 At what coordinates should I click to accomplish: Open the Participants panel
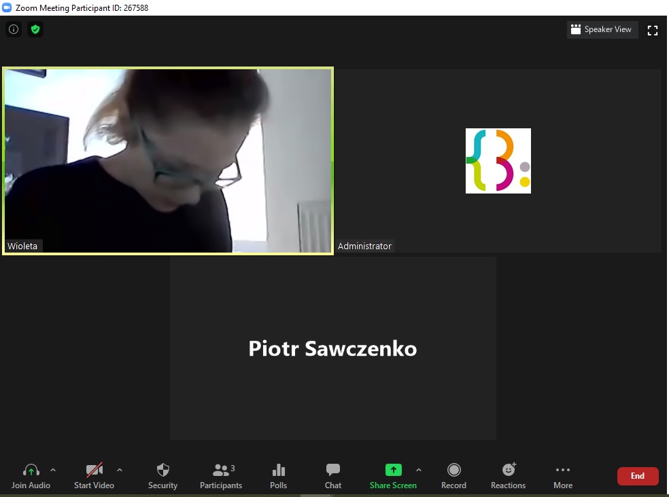221,475
